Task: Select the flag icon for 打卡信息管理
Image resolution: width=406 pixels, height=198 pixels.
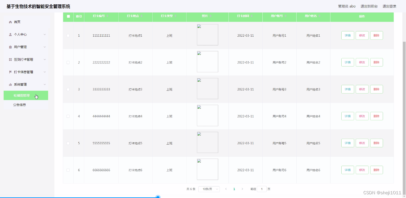Action: [10, 72]
